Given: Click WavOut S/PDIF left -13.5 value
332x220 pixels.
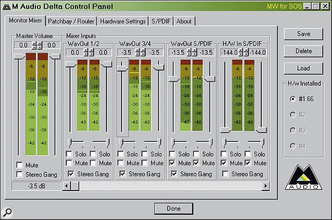Looking at the screenshot, I should tap(179, 52).
